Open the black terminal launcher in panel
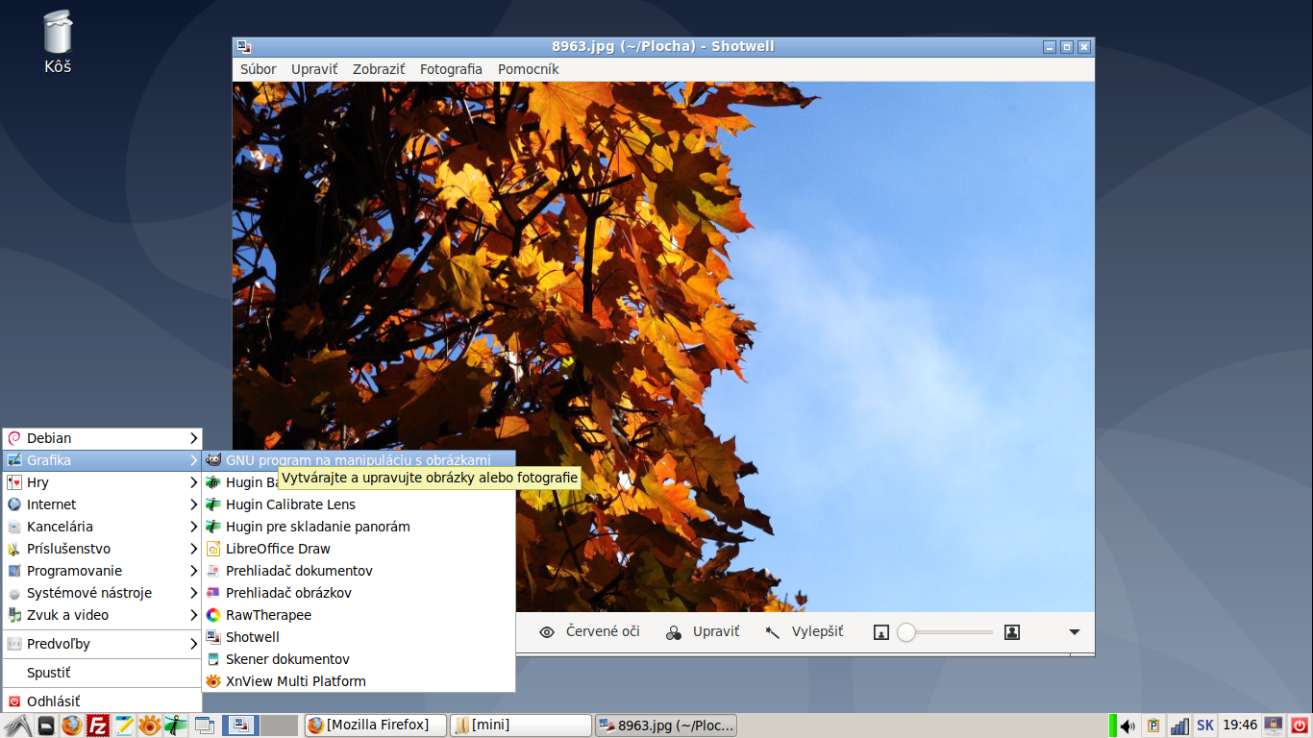Image resolution: width=1313 pixels, height=738 pixels. 46,726
